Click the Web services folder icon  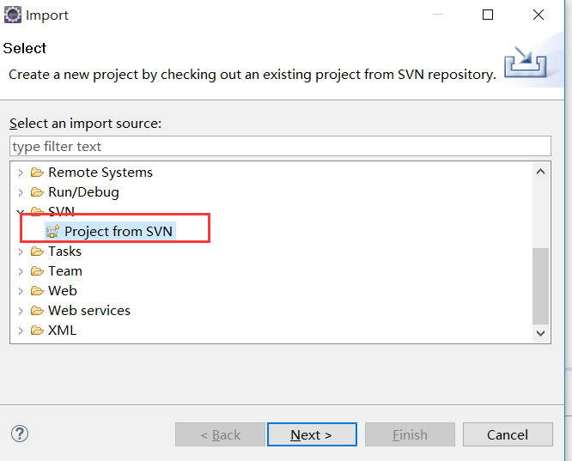(x=37, y=311)
